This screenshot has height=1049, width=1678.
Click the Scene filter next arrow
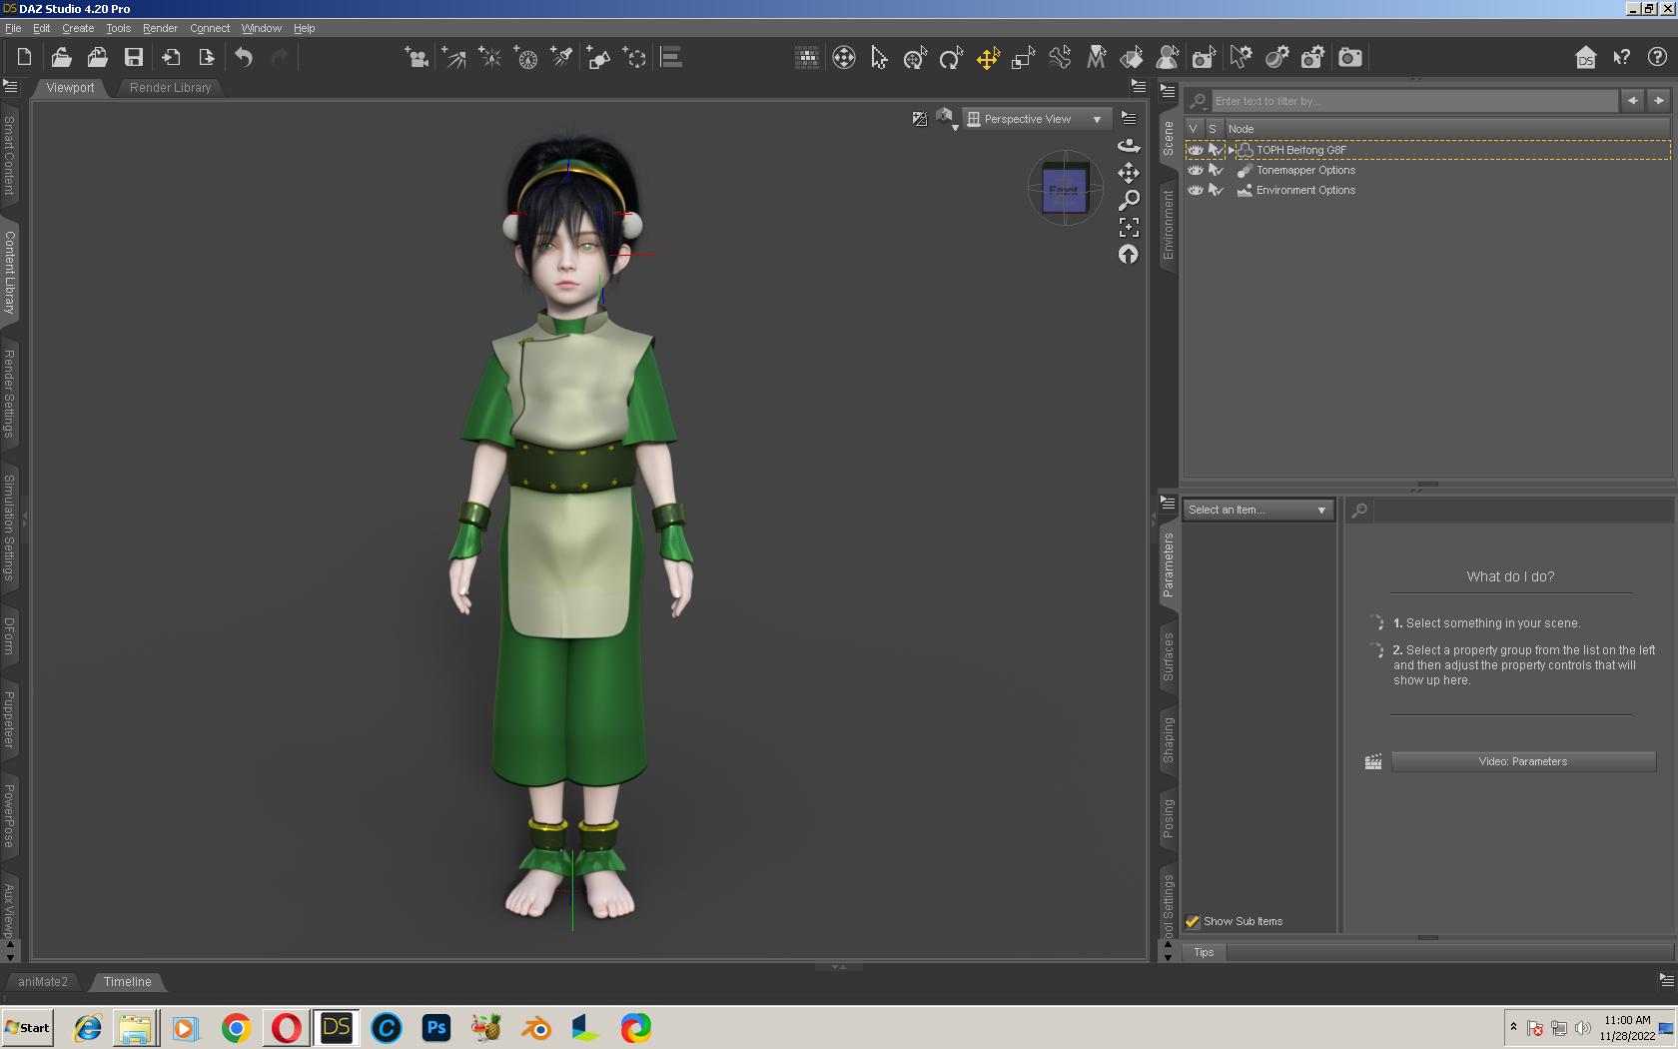1659,101
